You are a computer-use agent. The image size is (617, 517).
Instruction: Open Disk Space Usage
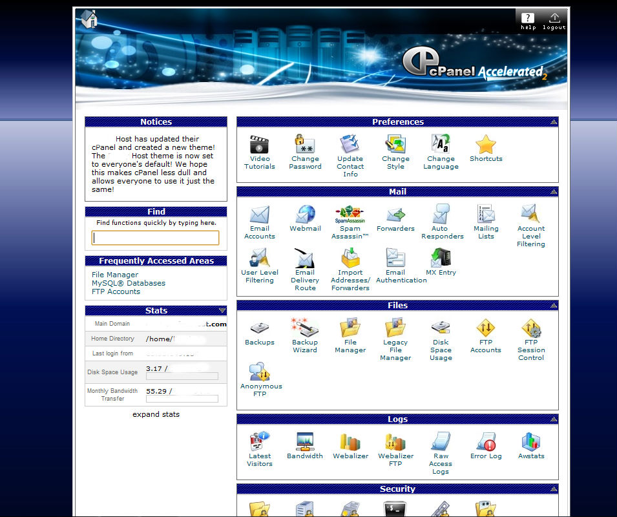441,331
